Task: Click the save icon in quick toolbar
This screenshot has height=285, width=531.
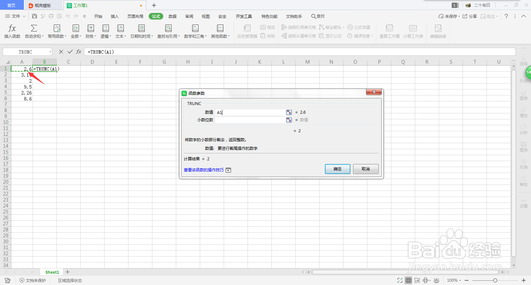Action: pyautogui.click(x=35, y=16)
